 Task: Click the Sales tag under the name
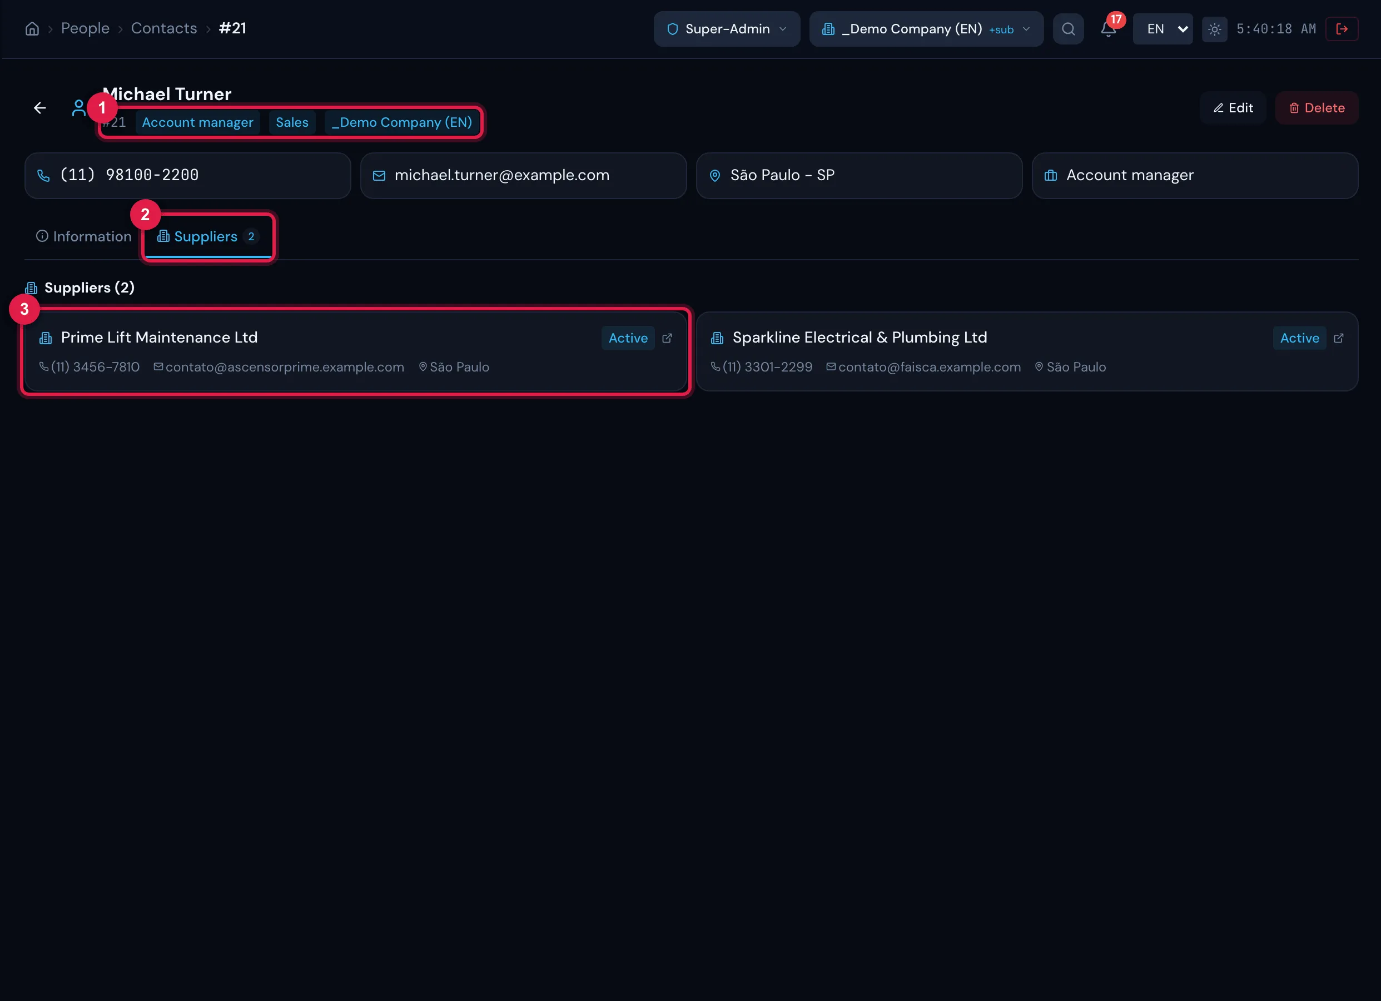pos(292,122)
